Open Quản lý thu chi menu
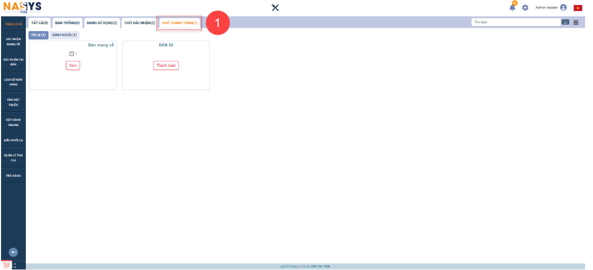Viewport: 593px width, 270px height. pyautogui.click(x=13, y=158)
